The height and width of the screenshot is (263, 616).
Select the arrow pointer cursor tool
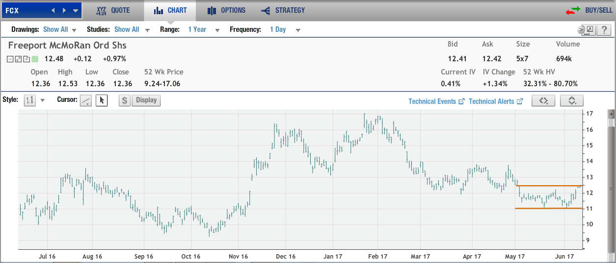click(x=102, y=100)
